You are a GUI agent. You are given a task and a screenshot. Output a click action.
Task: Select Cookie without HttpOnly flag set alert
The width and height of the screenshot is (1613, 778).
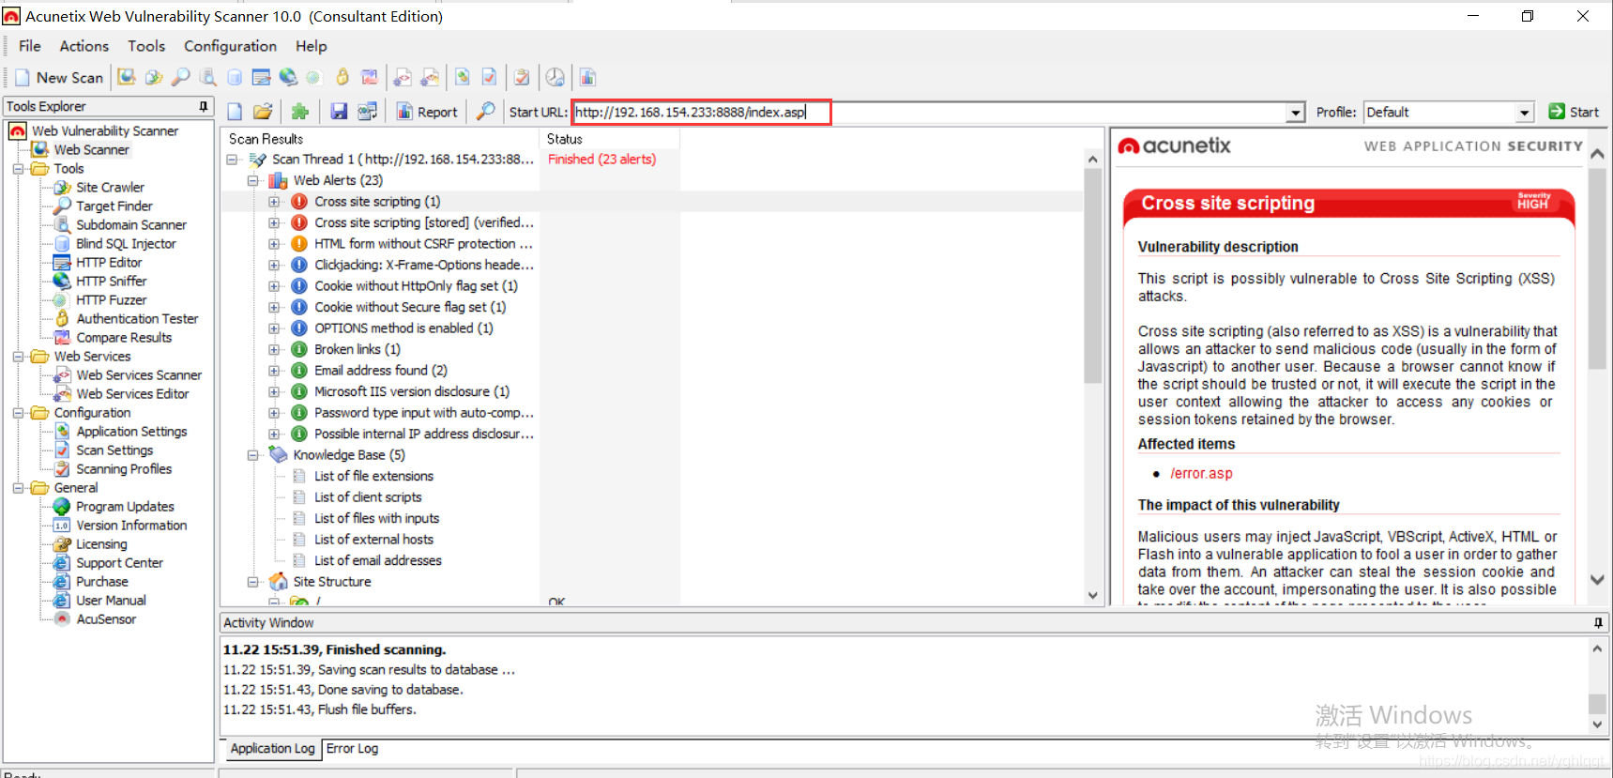pos(416,286)
